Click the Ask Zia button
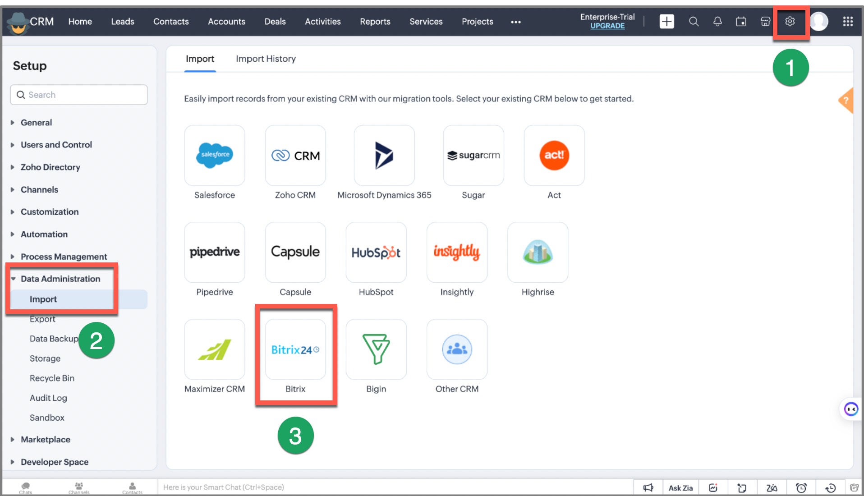Screen dimensions: 864x496 (680, 488)
